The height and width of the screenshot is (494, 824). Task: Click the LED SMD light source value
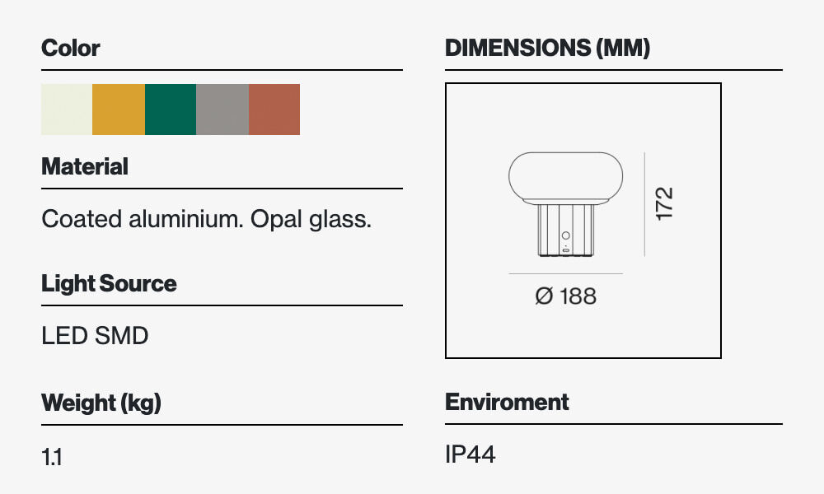pyautogui.click(x=95, y=336)
